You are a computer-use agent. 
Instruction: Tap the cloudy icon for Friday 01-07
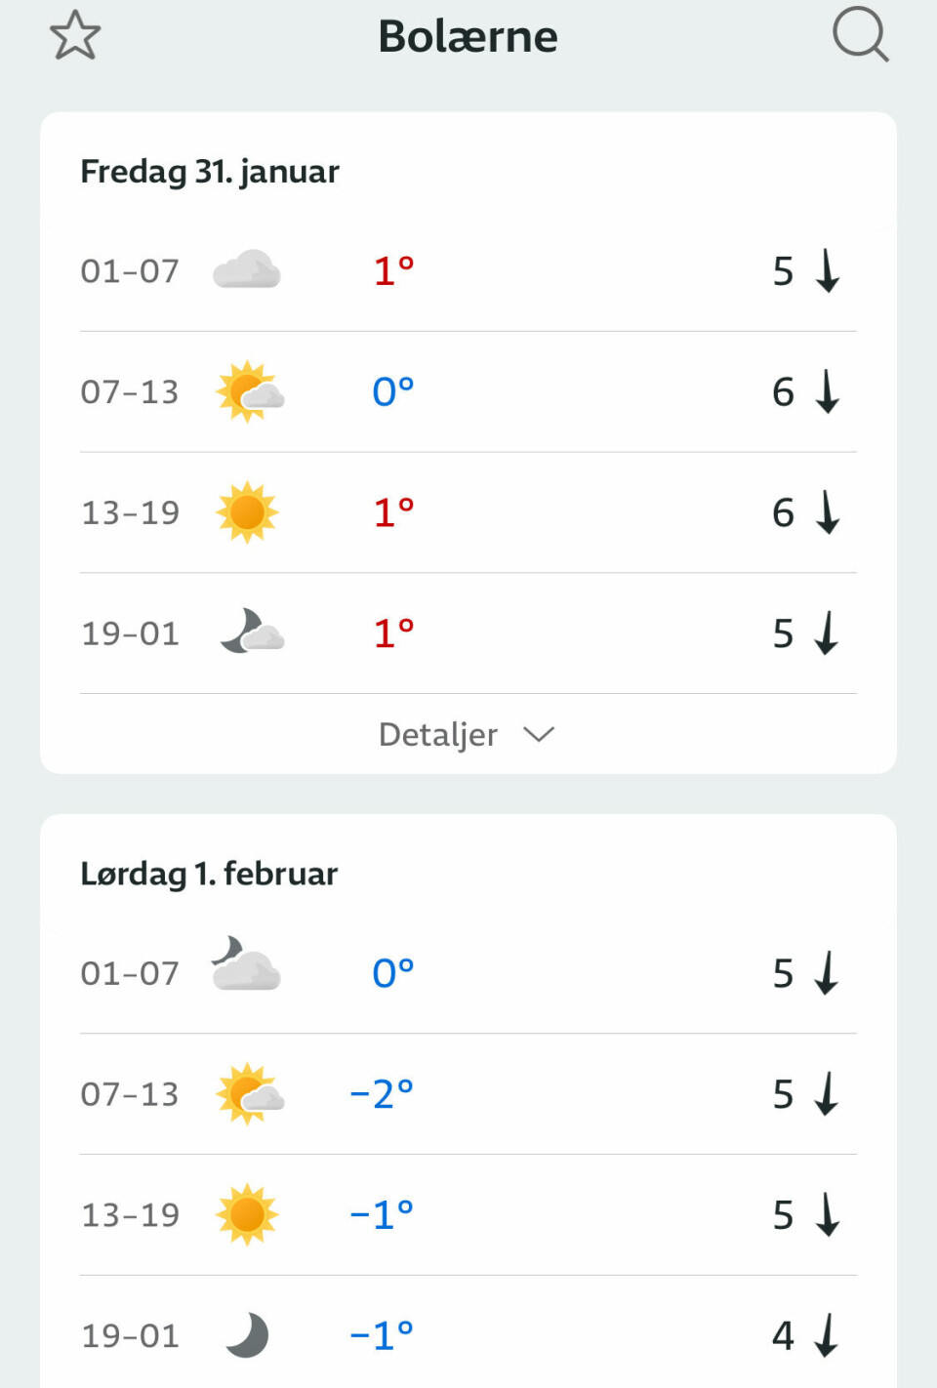pyautogui.click(x=247, y=270)
